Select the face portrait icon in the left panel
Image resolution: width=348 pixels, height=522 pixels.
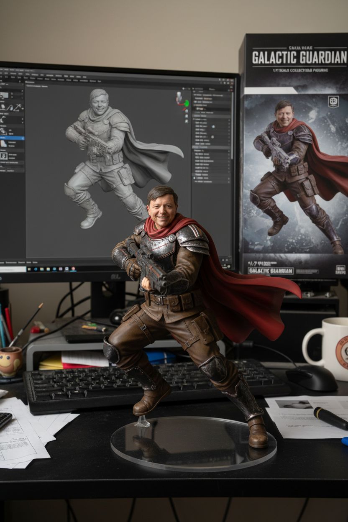tap(4, 156)
